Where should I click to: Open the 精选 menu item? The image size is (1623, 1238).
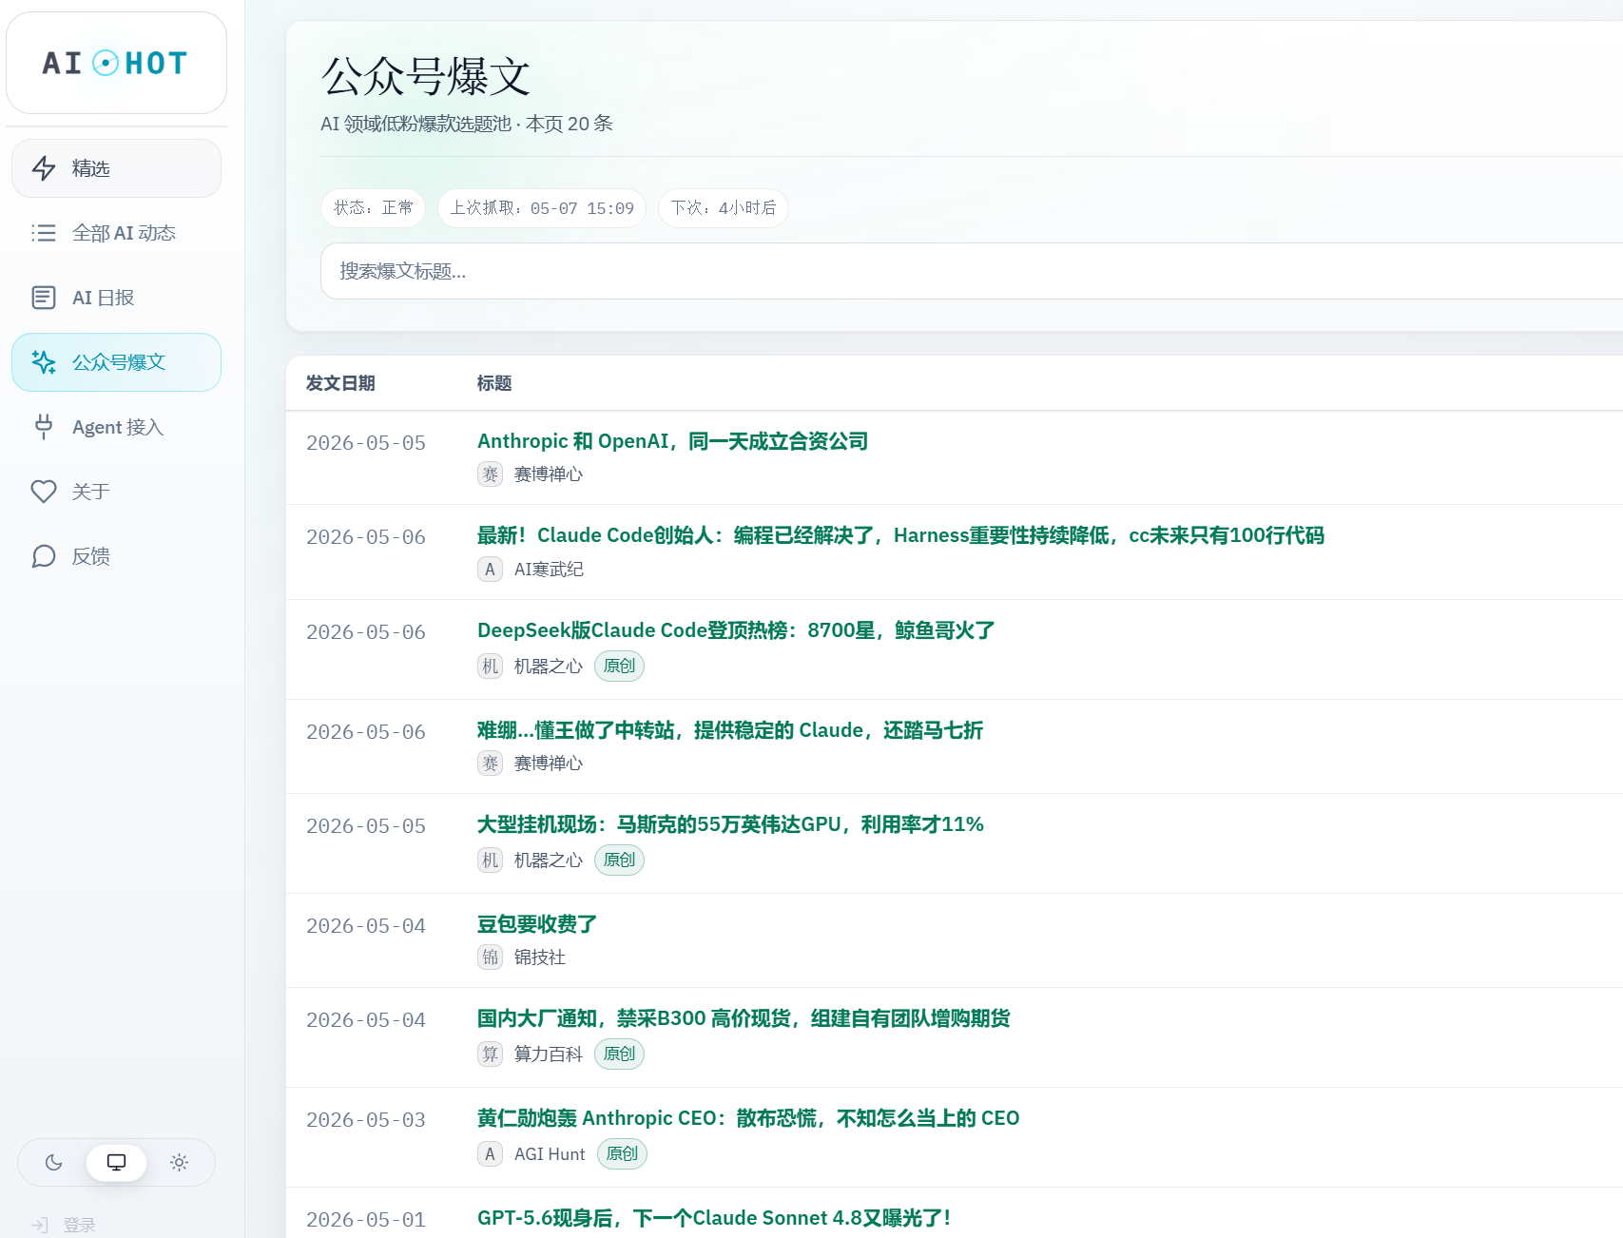116,168
